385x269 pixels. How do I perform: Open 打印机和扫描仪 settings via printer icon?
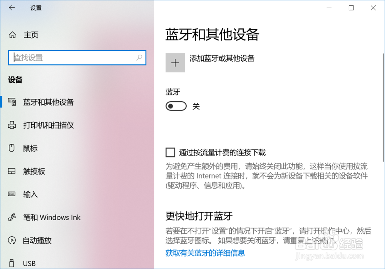pyautogui.click(x=13, y=125)
